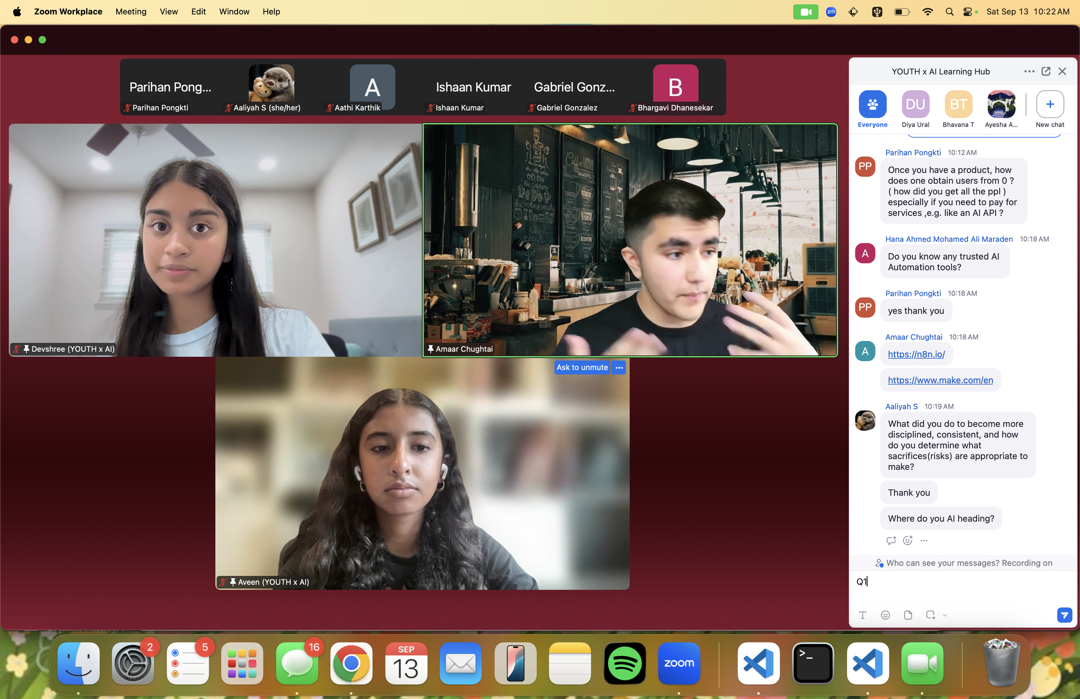Open chat panel more options ellipsis
Image resolution: width=1080 pixels, height=699 pixels.
[x=1029, y=71]
